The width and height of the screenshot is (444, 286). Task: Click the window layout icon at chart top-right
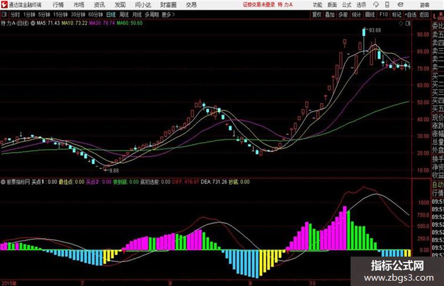click(408, 23)
